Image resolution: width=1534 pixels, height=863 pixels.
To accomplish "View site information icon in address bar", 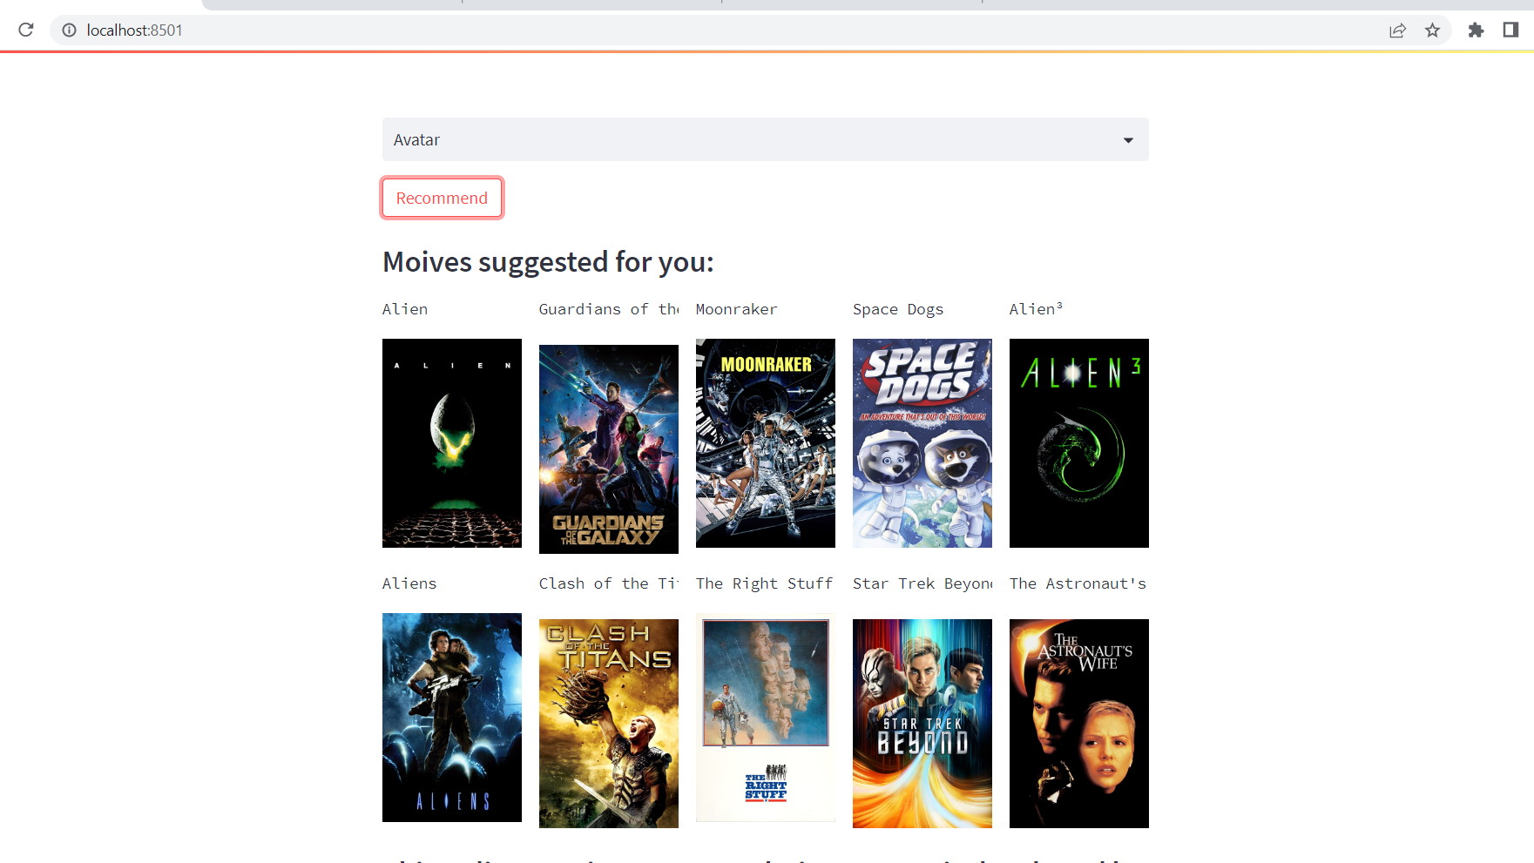I will 70,30.
